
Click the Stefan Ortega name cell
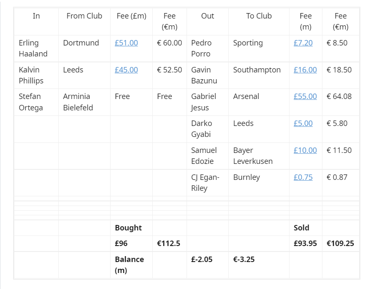click(x=36, y=102)
